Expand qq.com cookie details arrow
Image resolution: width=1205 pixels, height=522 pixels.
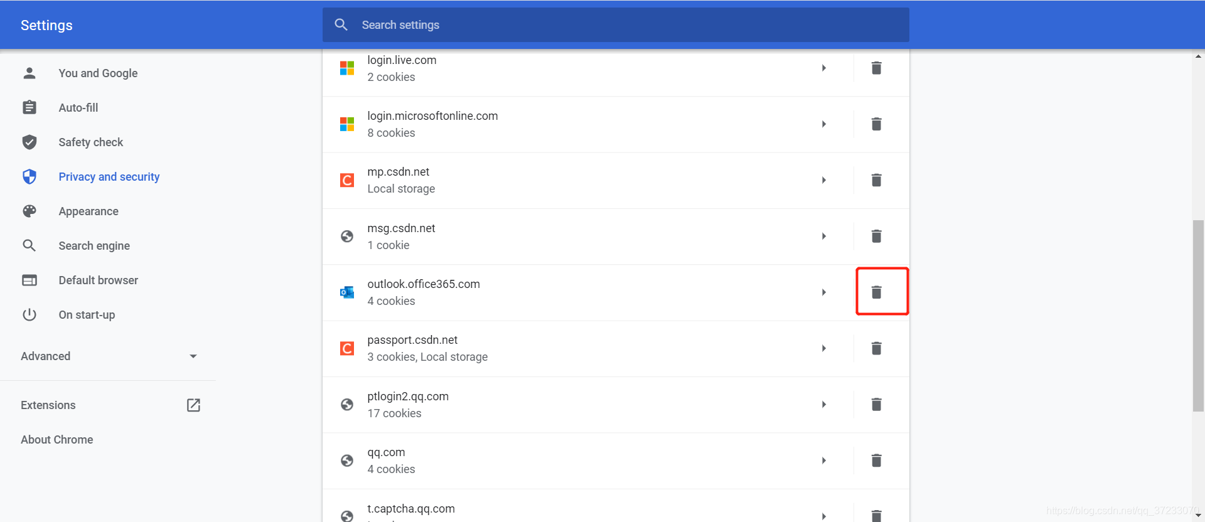click(x=824, y=461)
